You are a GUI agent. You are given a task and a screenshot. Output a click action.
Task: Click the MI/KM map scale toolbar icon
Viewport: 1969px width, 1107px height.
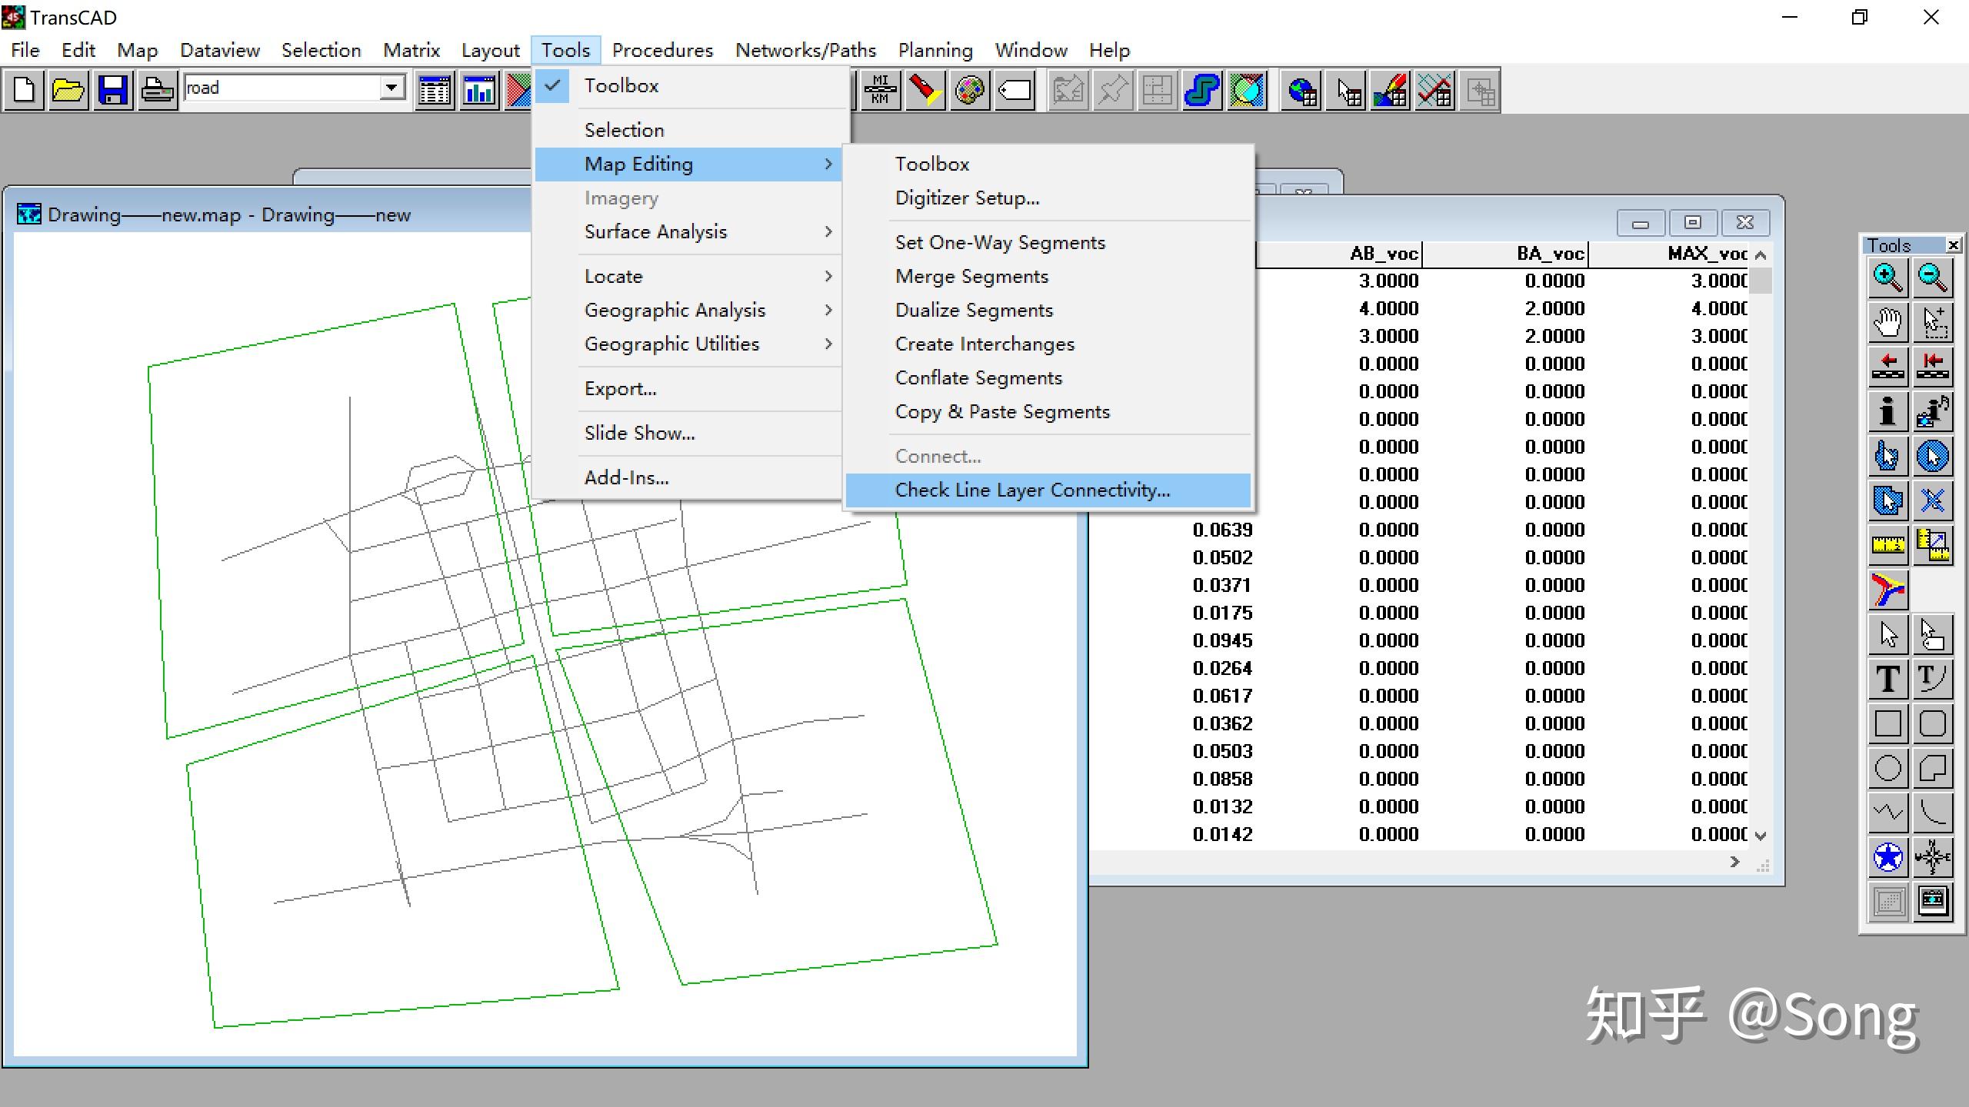pyautogui.click(x=880, y=91)
